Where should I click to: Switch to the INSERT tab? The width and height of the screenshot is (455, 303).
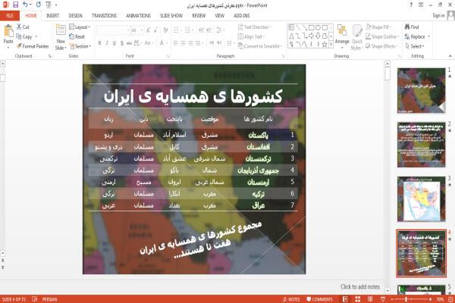(52, 16)
